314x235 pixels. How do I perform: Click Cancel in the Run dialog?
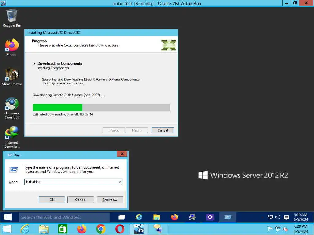pos(81,200)
